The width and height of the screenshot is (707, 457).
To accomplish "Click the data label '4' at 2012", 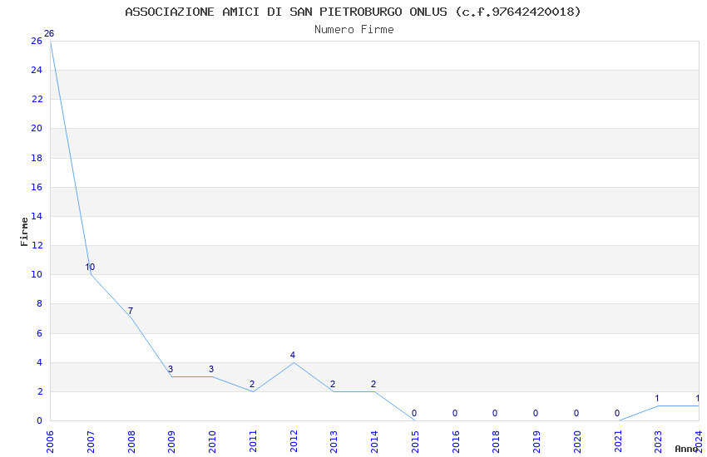I will (x=293, y=355).
